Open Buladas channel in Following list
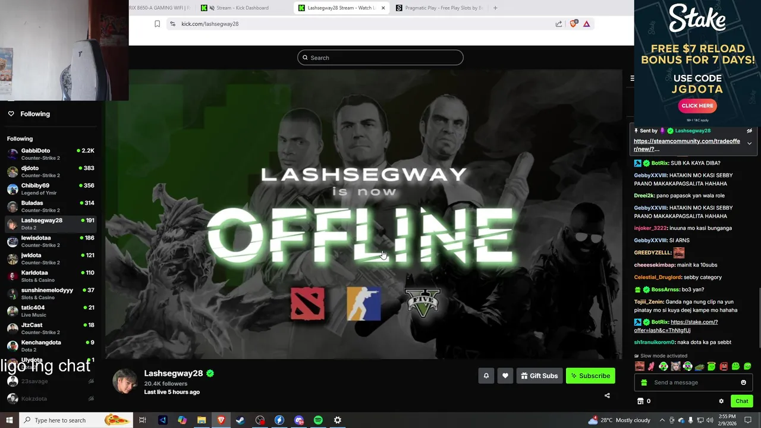761x428 pixels. (x=51, y=206)
